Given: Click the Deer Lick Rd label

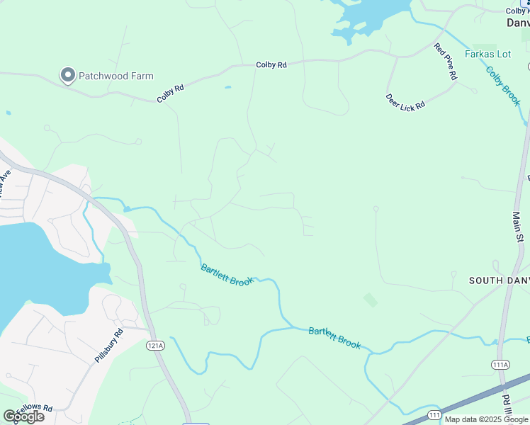Looking at the screenshot, I should pos(405,103).
